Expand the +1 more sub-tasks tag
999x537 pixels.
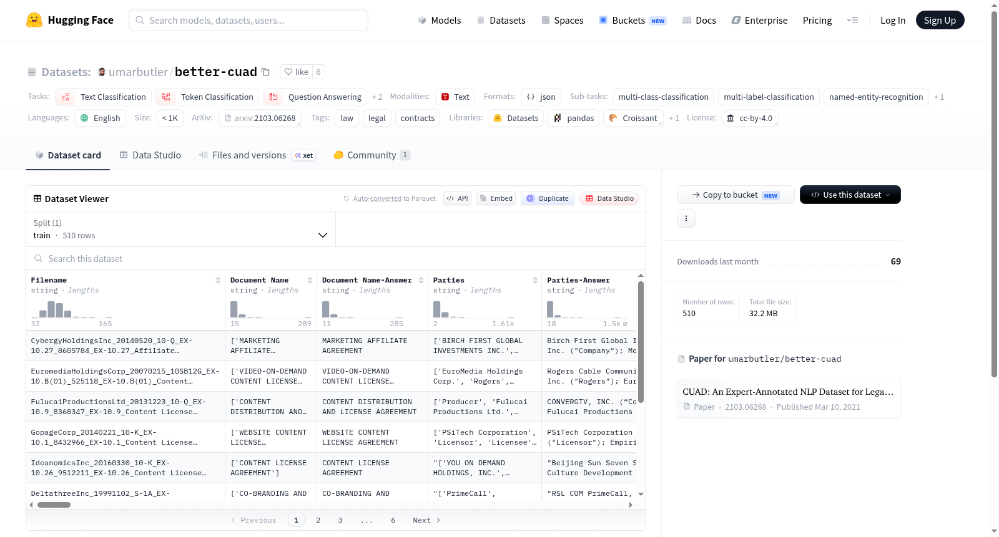(x=938, y=97)
